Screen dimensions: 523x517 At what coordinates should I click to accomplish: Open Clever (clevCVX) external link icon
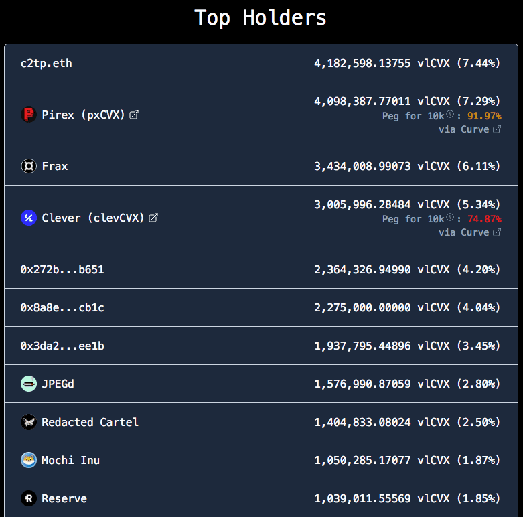point(153,218)
